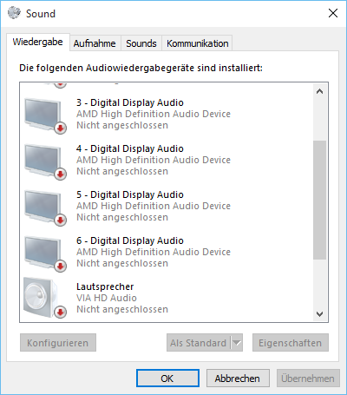Click the scrollbar down arrow

319,313
